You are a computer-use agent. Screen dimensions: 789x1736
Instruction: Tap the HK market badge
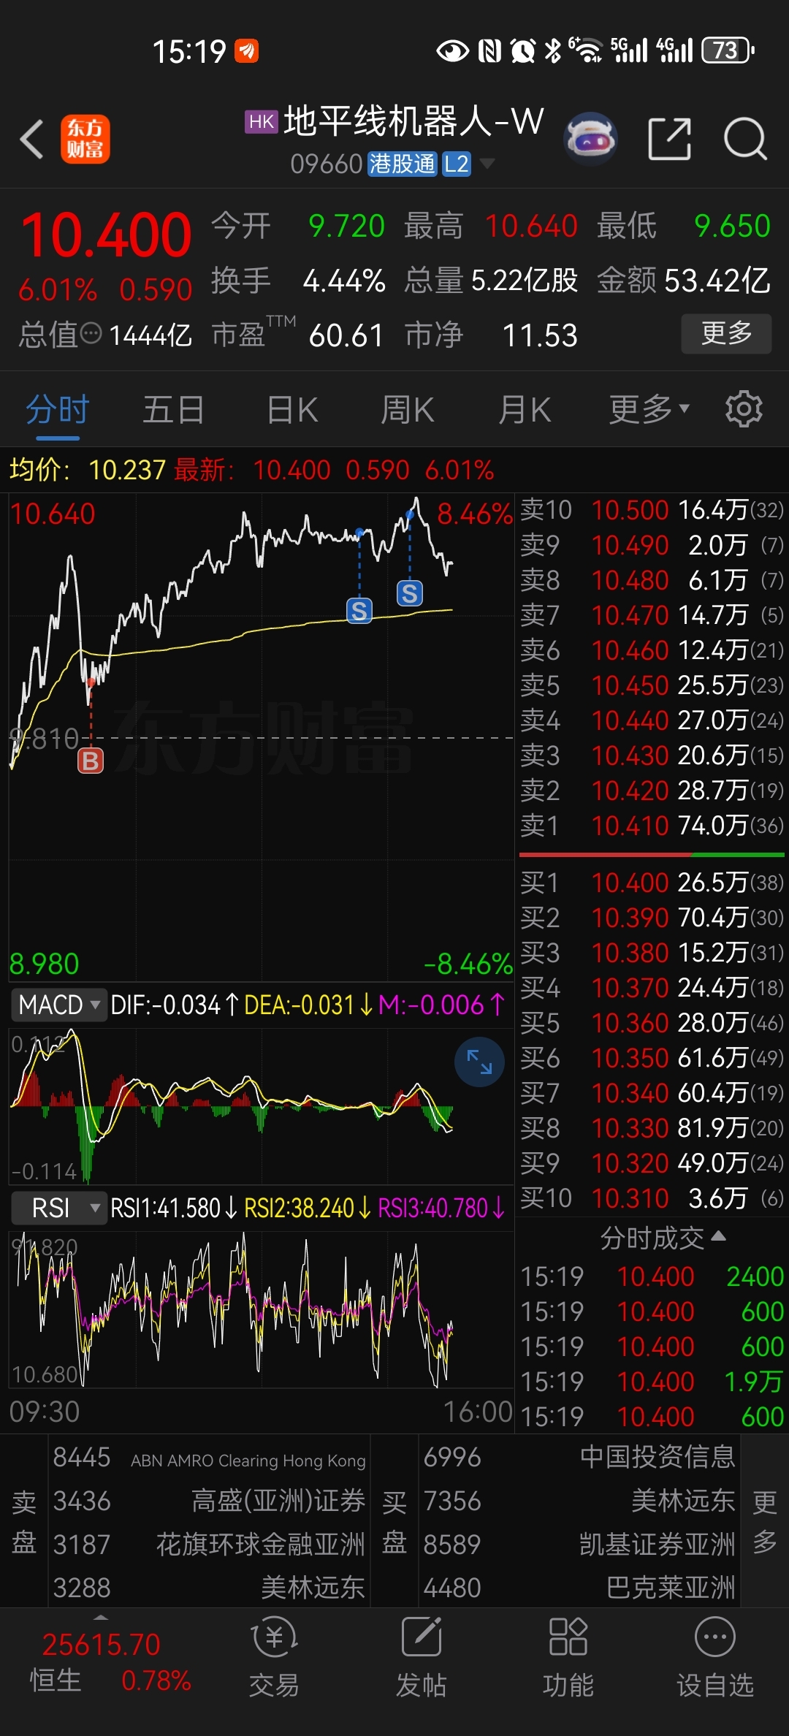coord(262,121)
